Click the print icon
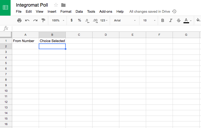Image resolution: width=201 pixels, height=128 pixels. 19,20
